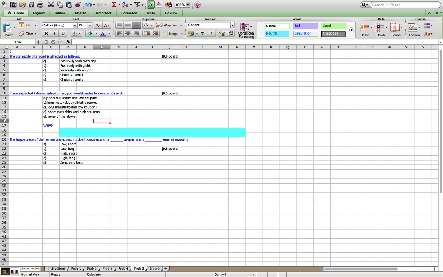443x277 pixels.
Task: Select the Paste icon on the Home ribbon
Action: click(x=8, y=27)
